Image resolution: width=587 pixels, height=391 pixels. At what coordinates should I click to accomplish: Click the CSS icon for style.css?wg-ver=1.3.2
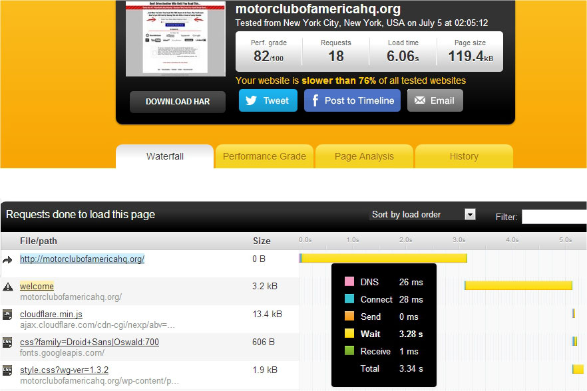pos(7,370)
